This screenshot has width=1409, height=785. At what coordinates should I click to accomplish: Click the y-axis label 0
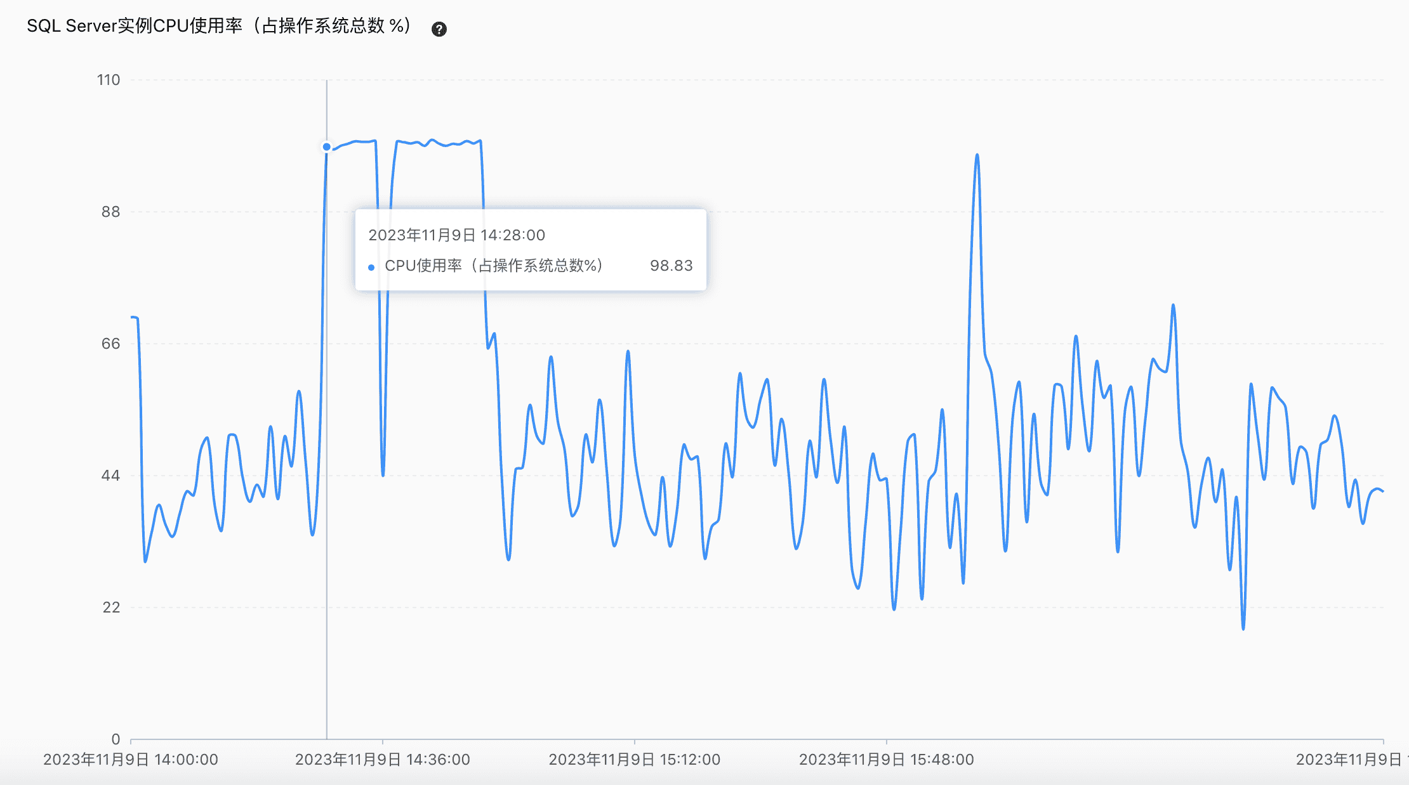tap(116, 739)
